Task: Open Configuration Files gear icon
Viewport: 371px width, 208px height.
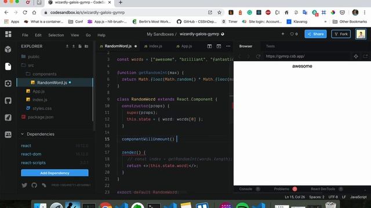Action: click(x=8, y=83)
